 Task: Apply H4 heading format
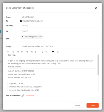click(x=22, y=52)
